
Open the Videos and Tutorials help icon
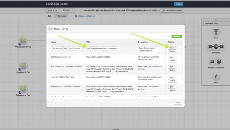pyautogui.click(x=76, y=16)
